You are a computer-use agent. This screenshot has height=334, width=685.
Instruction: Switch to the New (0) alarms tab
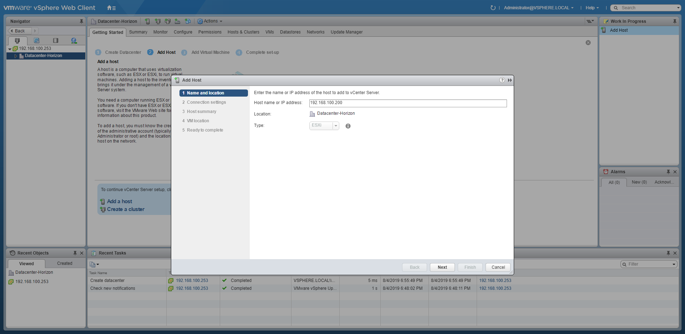tap(639, 182)
